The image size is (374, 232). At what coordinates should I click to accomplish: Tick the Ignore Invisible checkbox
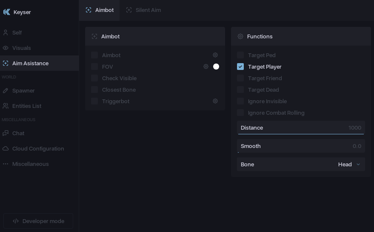point(240,101)
